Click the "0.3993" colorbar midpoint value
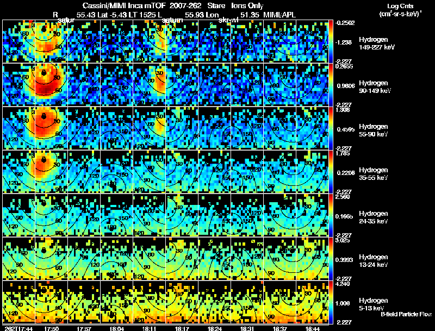The width and height of the screenshot is (435, 331). 344,260
